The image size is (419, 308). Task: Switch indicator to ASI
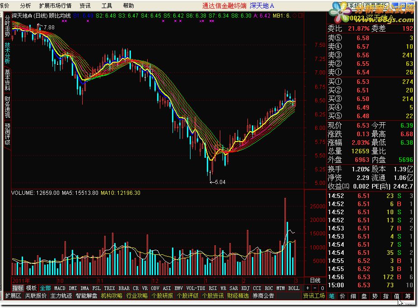pos(167,288)
